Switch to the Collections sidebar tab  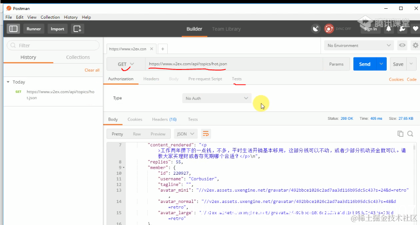pos(78,57)
